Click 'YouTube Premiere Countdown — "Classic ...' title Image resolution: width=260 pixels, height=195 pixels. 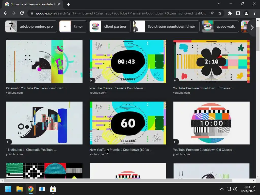[x=203, y=88]
